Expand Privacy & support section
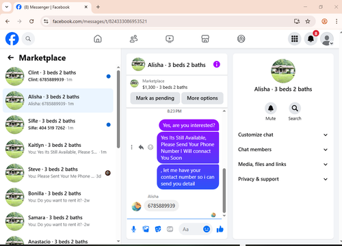Image resolution: width=342 pixels, height=246 pixels. coord(283,179)
